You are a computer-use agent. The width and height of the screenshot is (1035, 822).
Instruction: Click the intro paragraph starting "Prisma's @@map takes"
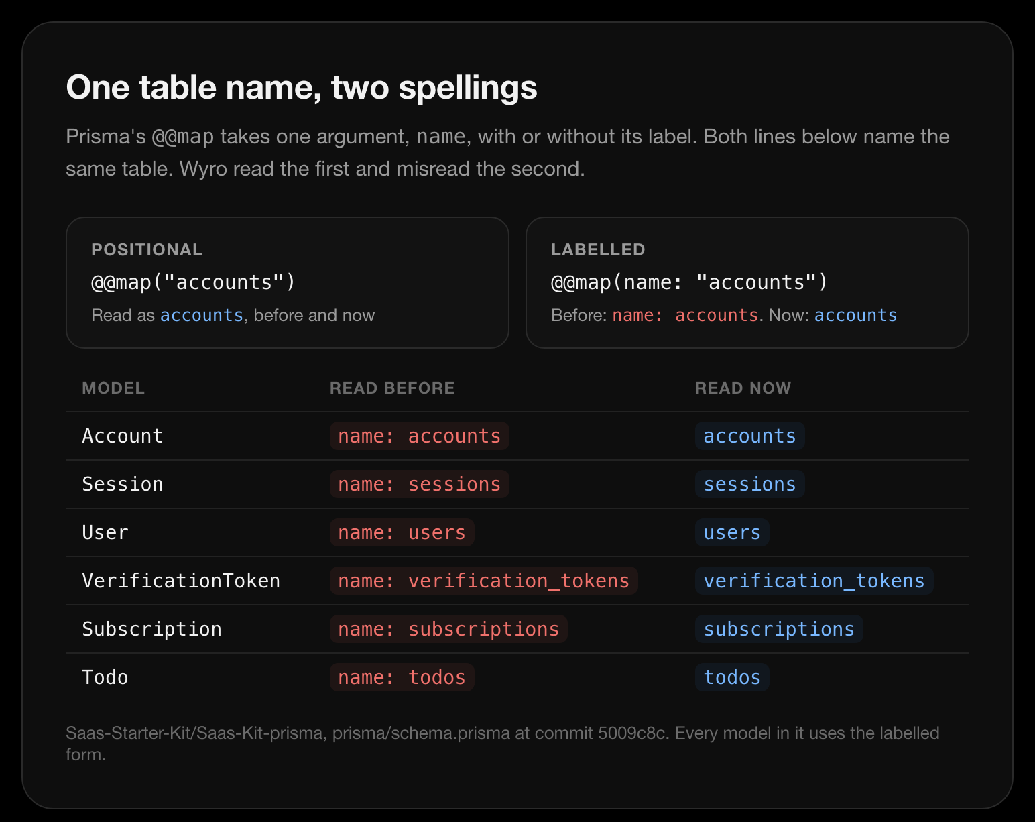point(507,153)
